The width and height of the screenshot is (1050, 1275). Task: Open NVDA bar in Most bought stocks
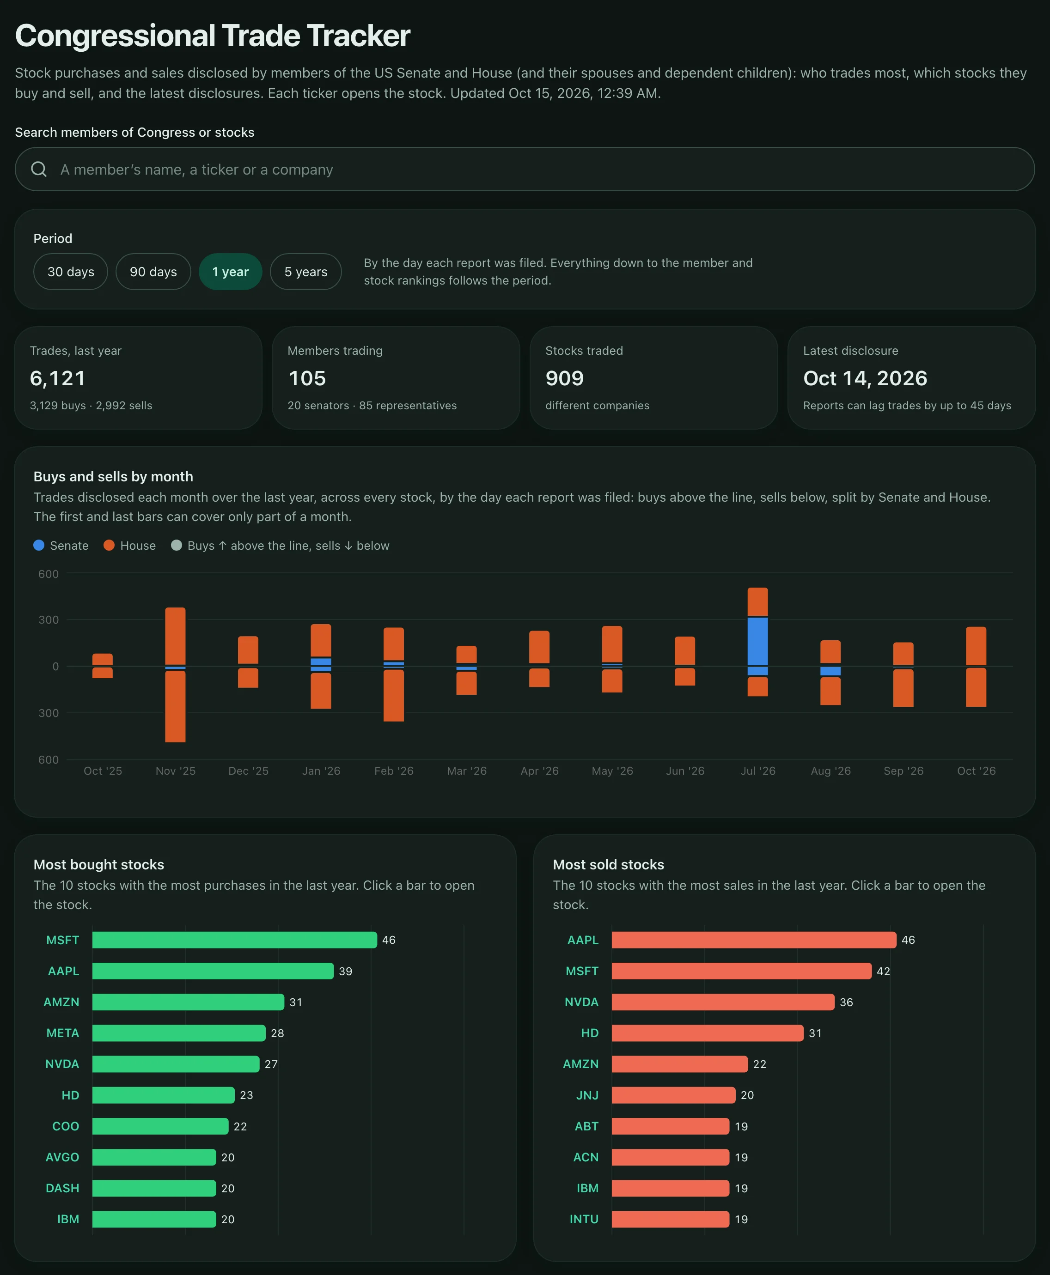coord(176,1064)
